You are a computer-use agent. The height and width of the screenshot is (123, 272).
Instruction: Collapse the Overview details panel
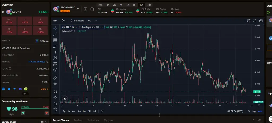click(25, 94)
